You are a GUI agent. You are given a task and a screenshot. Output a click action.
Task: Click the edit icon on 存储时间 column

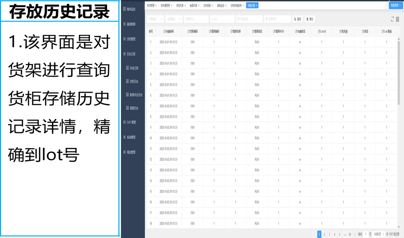164,32
